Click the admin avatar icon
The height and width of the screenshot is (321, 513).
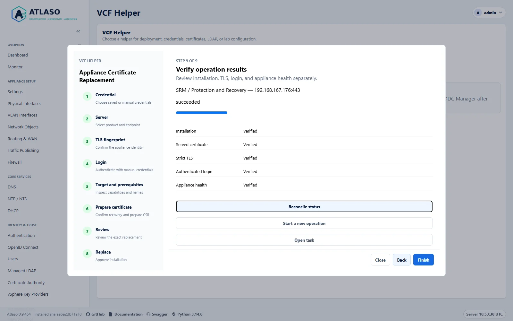[x=478, y=13]
